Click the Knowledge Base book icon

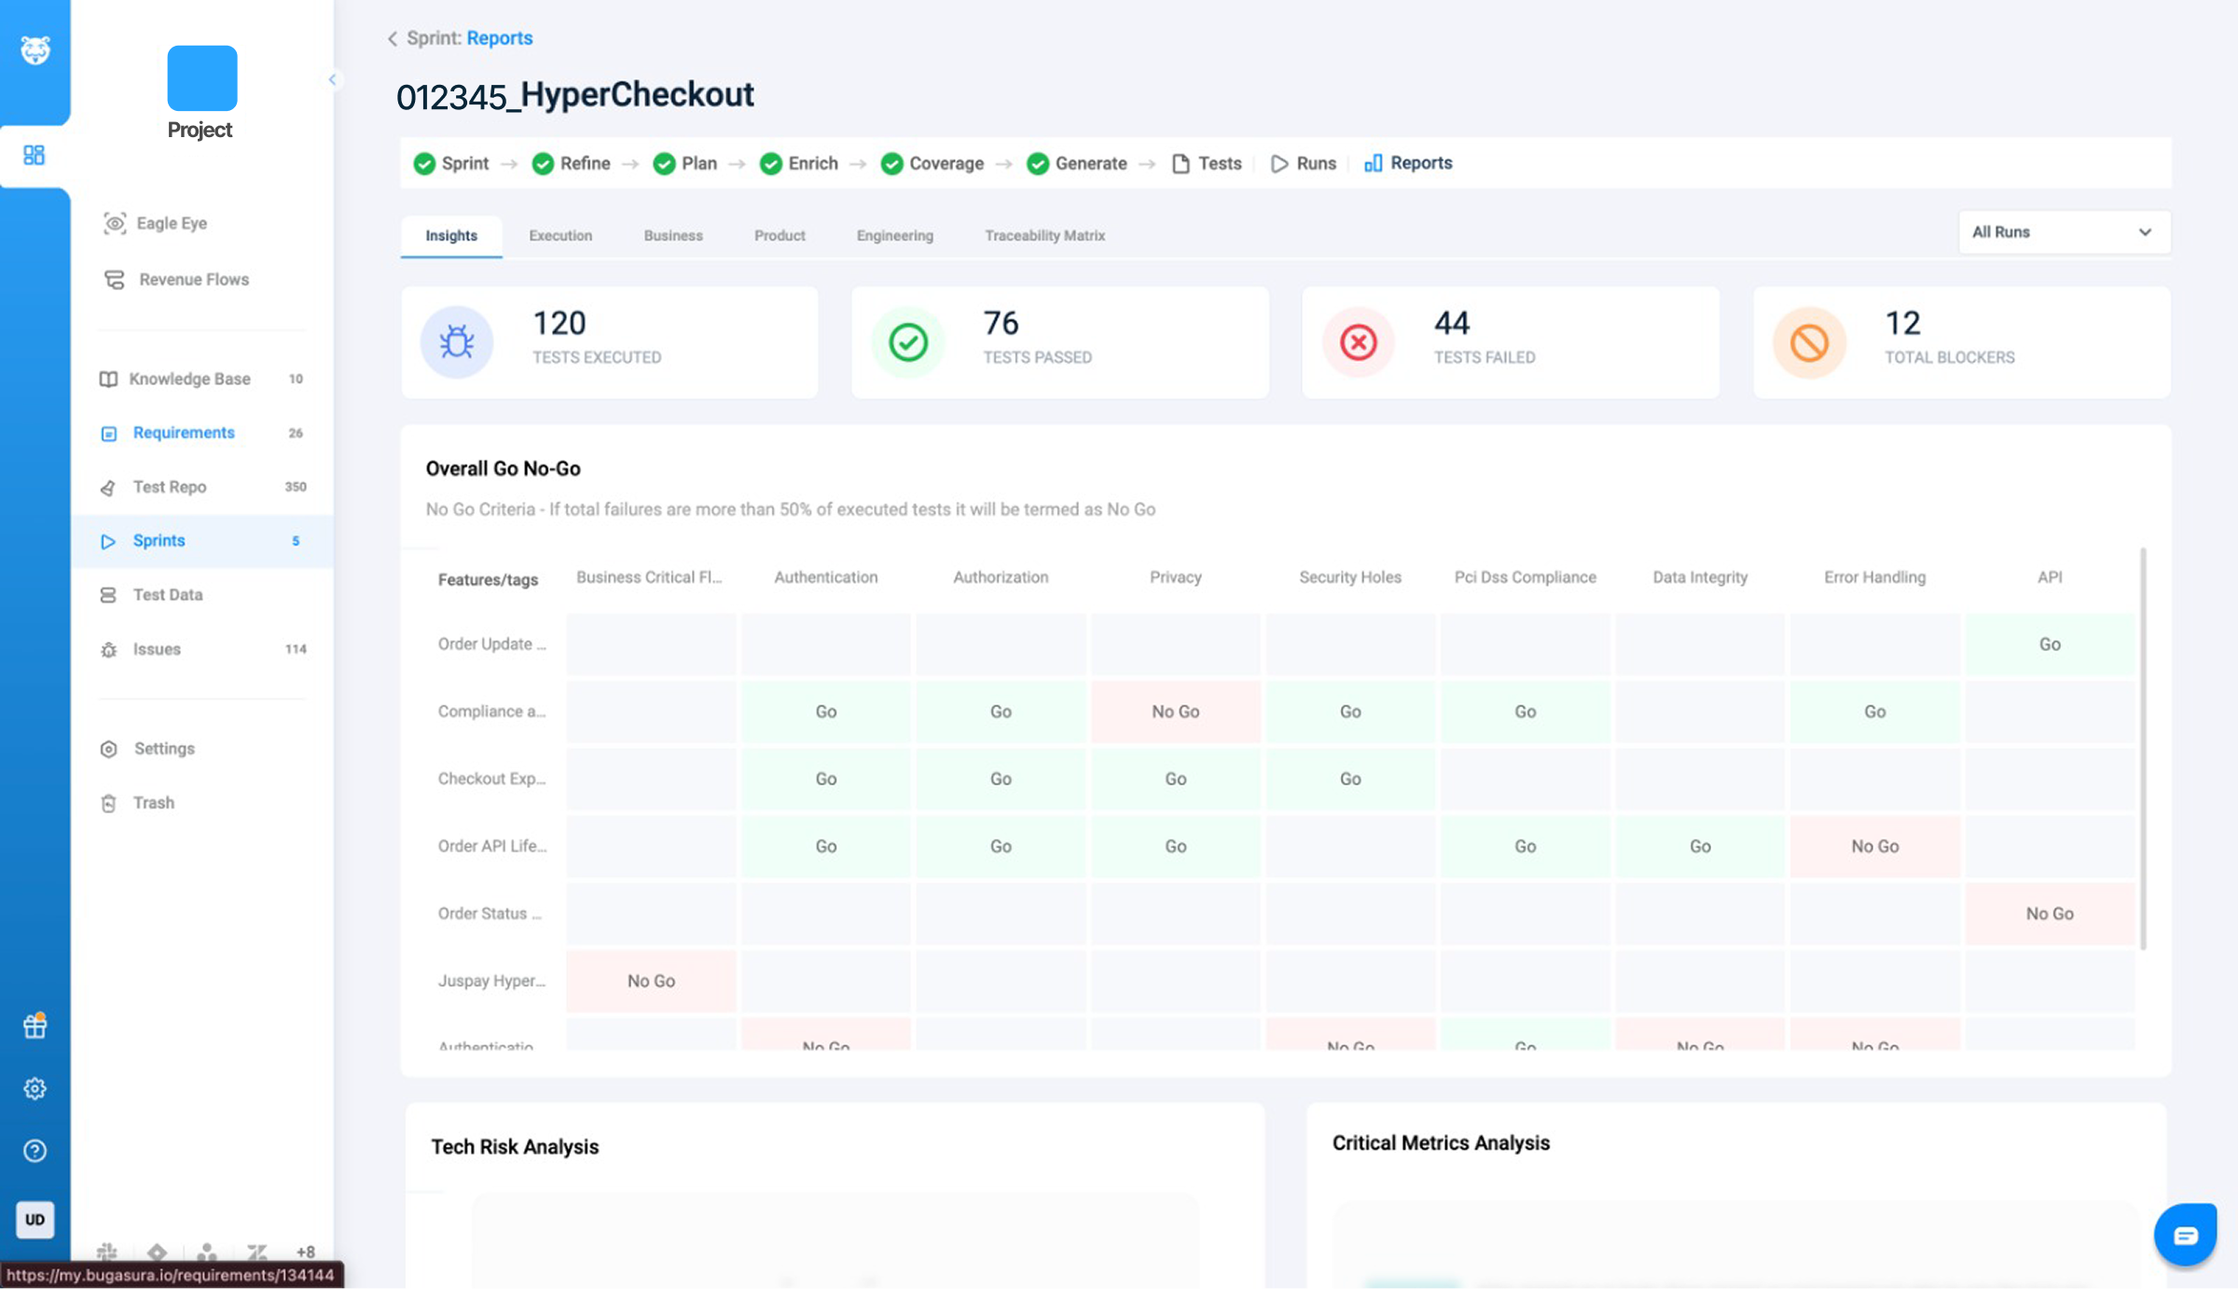click(108, 379)
